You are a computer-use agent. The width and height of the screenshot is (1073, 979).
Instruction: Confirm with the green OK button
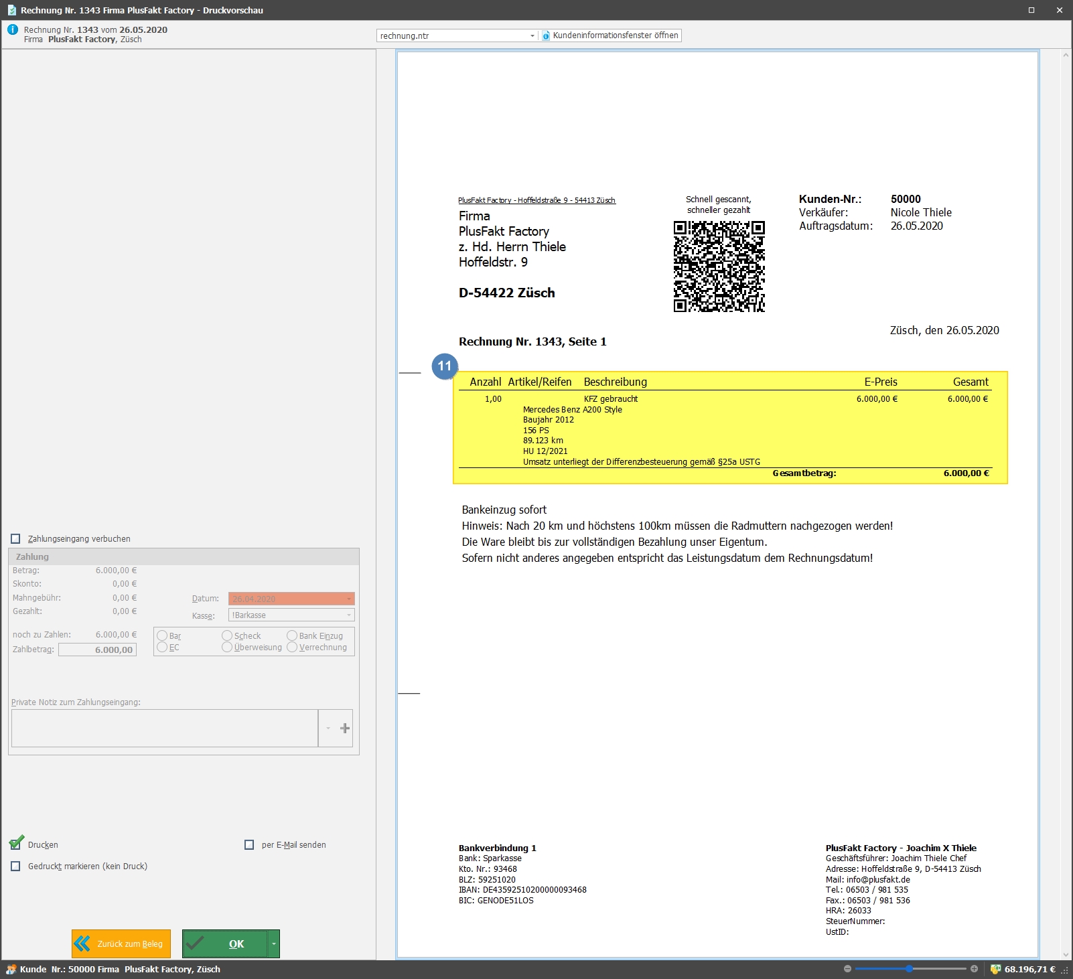click(225, 944)
